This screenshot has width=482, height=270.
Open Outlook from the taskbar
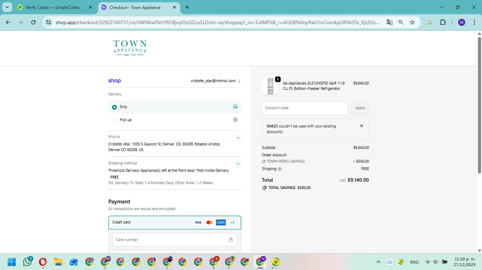pyautogui.click(x=74, y=262)
